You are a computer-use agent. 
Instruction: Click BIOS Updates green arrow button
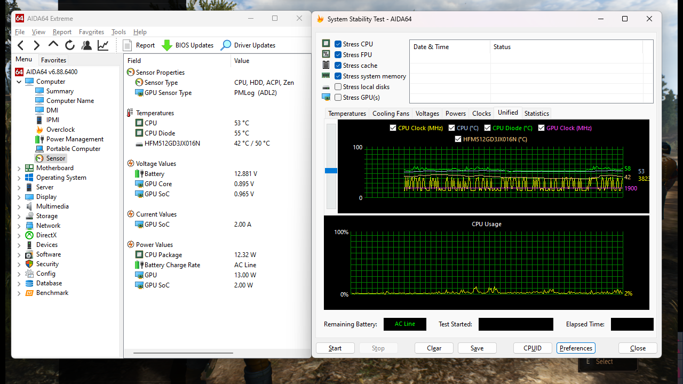click(x=188, y=45)
